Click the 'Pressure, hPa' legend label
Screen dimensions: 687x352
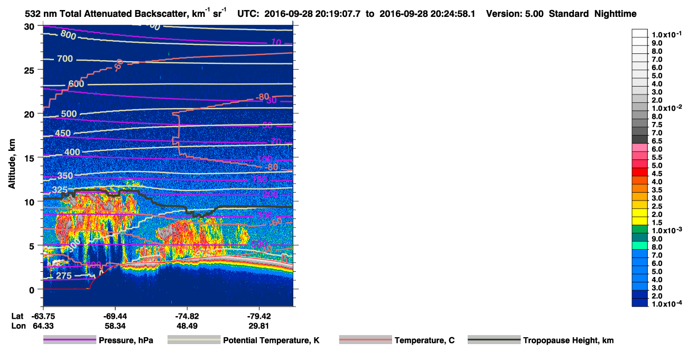tap(126, 340)
